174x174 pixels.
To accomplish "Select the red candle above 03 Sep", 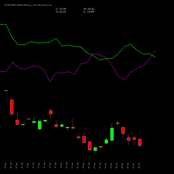I will coord(123,130).
